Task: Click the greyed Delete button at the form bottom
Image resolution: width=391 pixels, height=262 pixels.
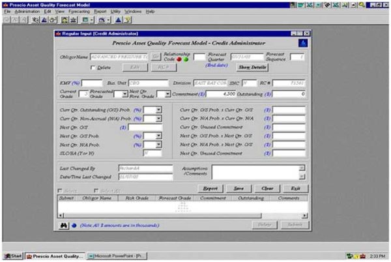Action: tap(265, 225)
